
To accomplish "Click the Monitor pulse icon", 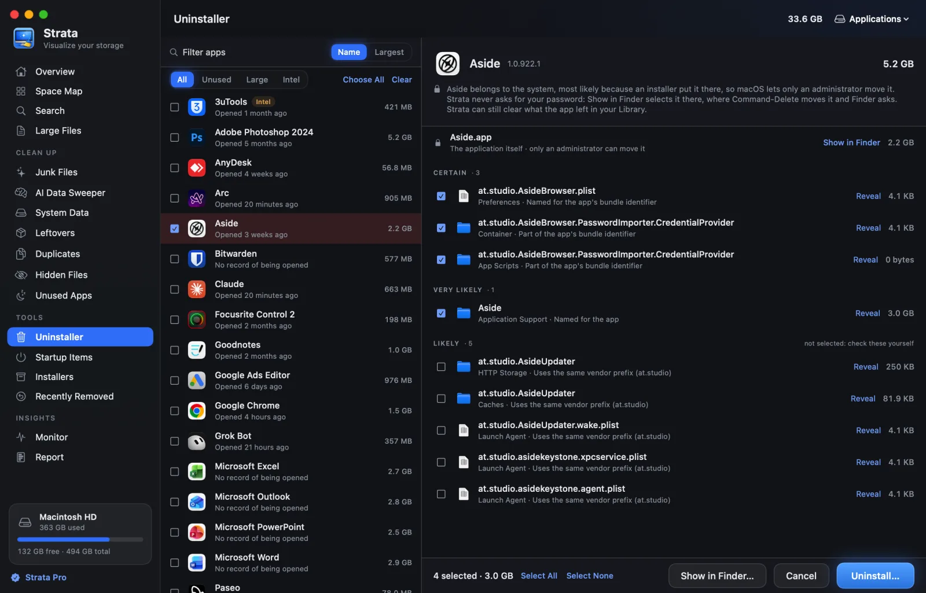I will tap(21, 437).
